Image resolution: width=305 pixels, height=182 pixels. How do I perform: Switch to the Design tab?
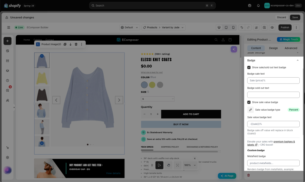273,48
